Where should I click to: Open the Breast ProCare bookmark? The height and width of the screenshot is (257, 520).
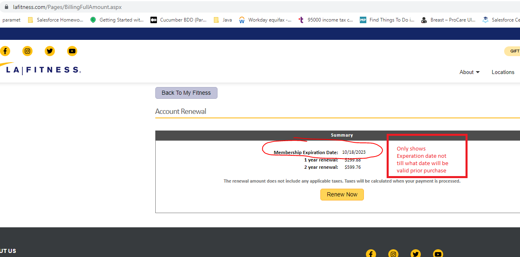tap(448, 20)
